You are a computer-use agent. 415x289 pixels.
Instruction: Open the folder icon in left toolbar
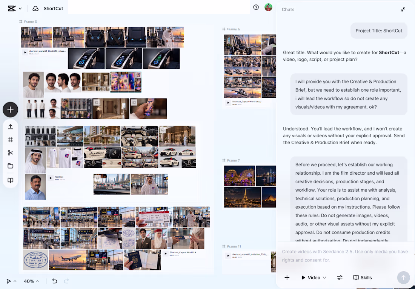10,166
